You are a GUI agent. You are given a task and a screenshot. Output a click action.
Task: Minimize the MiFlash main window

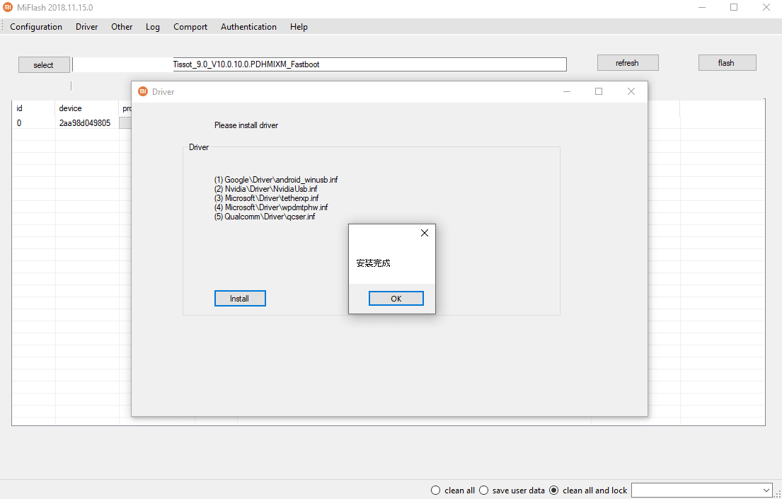point(702,8)
